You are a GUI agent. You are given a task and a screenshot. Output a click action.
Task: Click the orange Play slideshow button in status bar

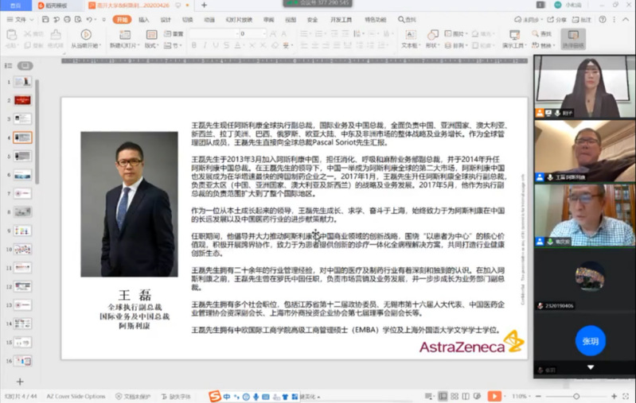[494, 396]
